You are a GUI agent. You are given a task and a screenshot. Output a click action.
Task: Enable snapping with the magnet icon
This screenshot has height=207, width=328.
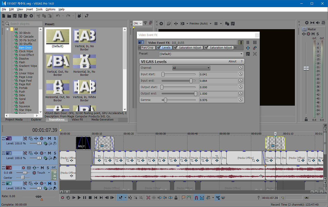[x=196, y=198]
